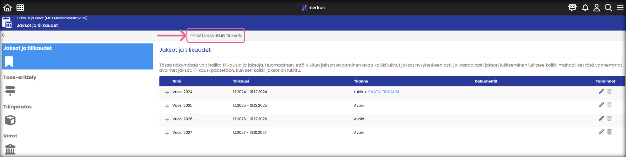The image size is (626, 157).
Task: Open the chat support icon
Action: point(572,8)
